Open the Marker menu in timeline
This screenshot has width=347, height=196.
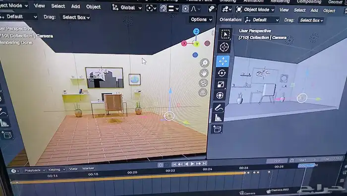click(88, 168)
